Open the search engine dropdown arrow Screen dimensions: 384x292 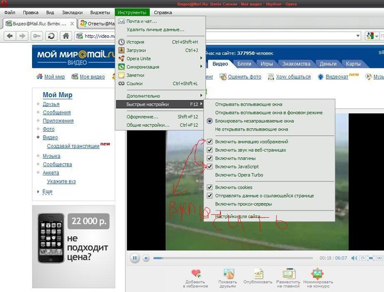(376, 36)
